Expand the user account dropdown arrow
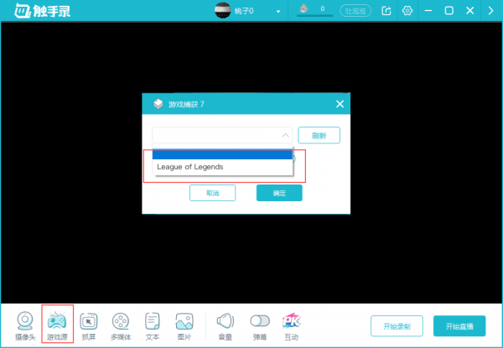 tap(277, 12)
